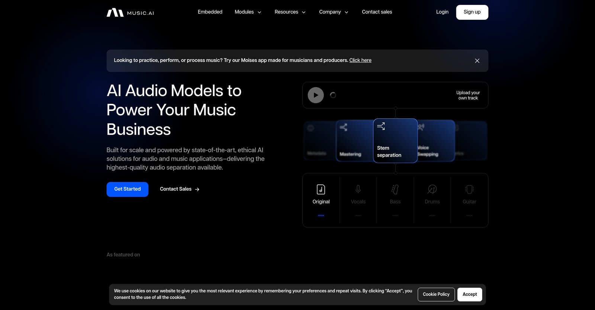The image size is (595, 310).
Task: Open the Embedded nav item
Action: tap(210, 12)
